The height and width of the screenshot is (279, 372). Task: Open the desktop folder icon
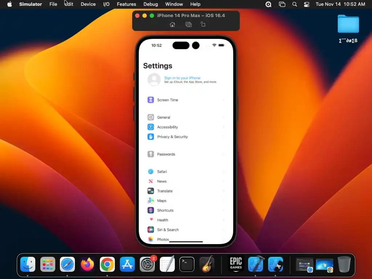[x=348, y=24]
